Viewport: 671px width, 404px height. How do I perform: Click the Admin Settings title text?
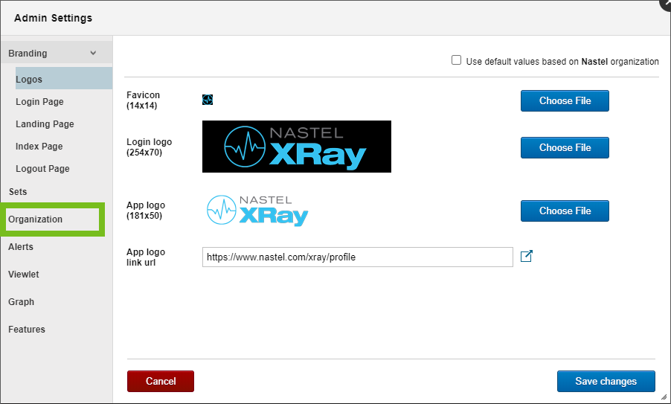click(53, 18)
